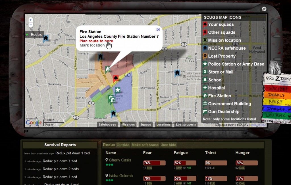Click the police station star marker on the map
The image size is (291, 185).
pyautogui.click(x=118, y=90)
